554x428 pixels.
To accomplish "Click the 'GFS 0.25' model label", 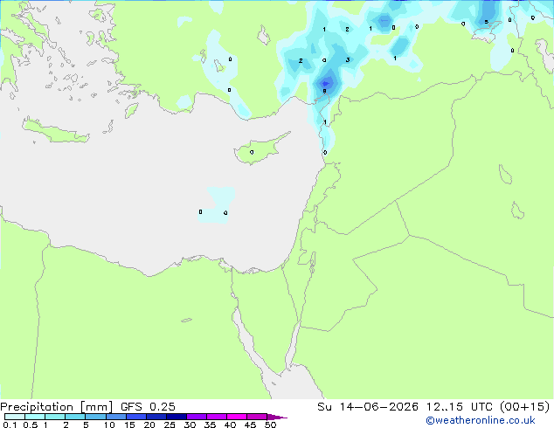I will point(148,407).
